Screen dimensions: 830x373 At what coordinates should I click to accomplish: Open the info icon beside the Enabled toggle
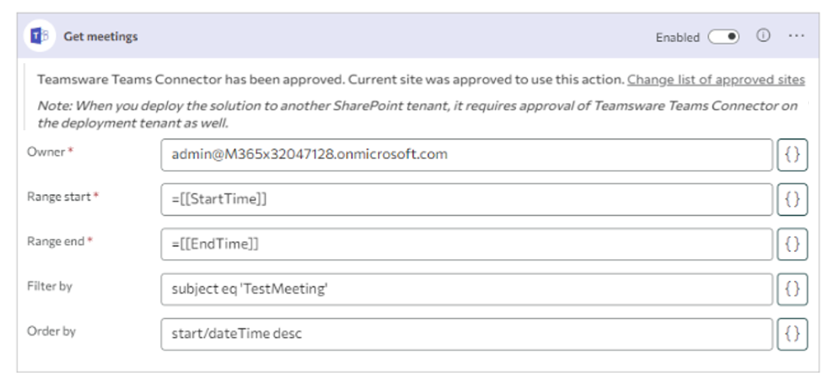(x=763, y=35)
